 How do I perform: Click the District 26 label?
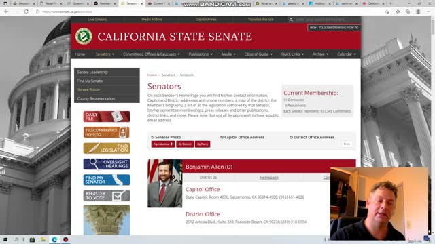(208, 178)
